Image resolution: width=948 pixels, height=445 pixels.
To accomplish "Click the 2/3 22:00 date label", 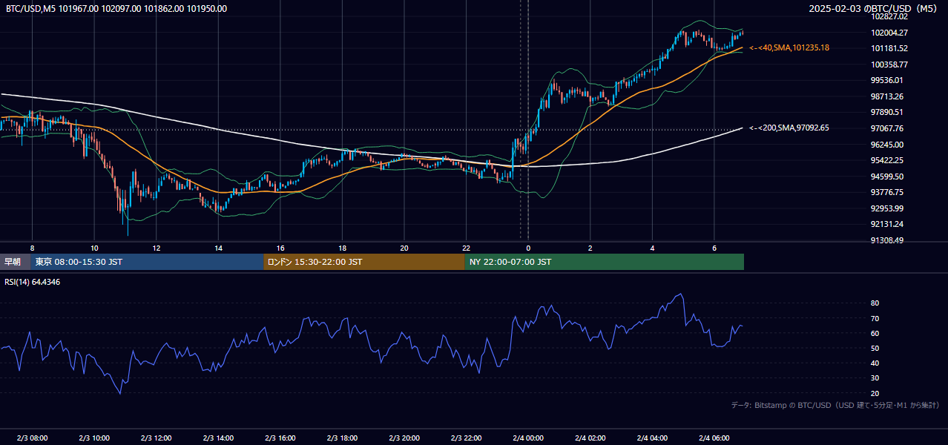I will [466, 438].
